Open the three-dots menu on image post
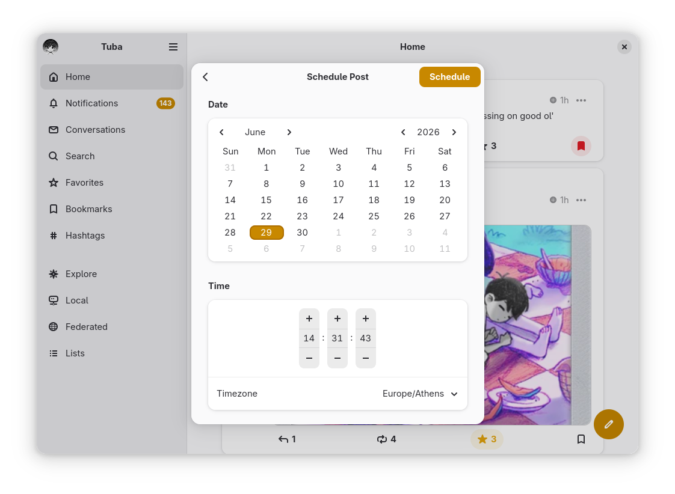This screenshot has height=494, width=675. point(581,200)
